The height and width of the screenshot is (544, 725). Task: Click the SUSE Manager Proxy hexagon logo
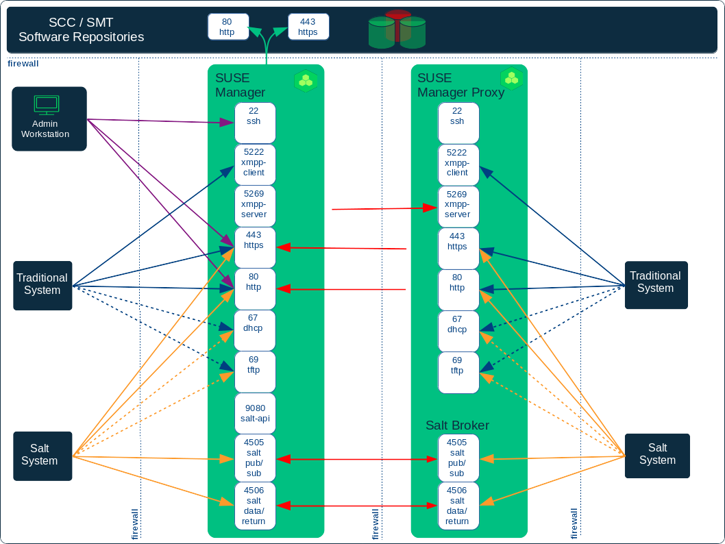(x=511, y=79)
